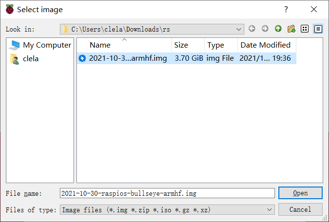Select My Computer in the sidebar

click(40, 45)
